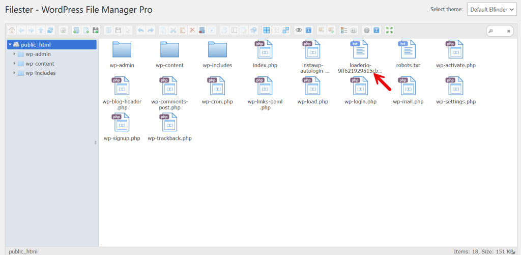Click the create archive icon

[331, 30]
